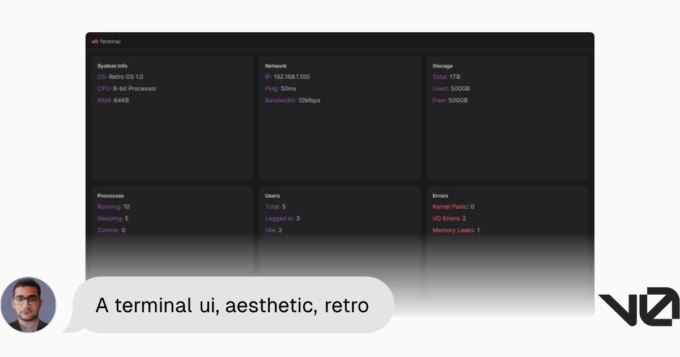This screenshot has height=357, width=680.
Task: Select the Sleeping: 5 line
Action: [113, 218]
